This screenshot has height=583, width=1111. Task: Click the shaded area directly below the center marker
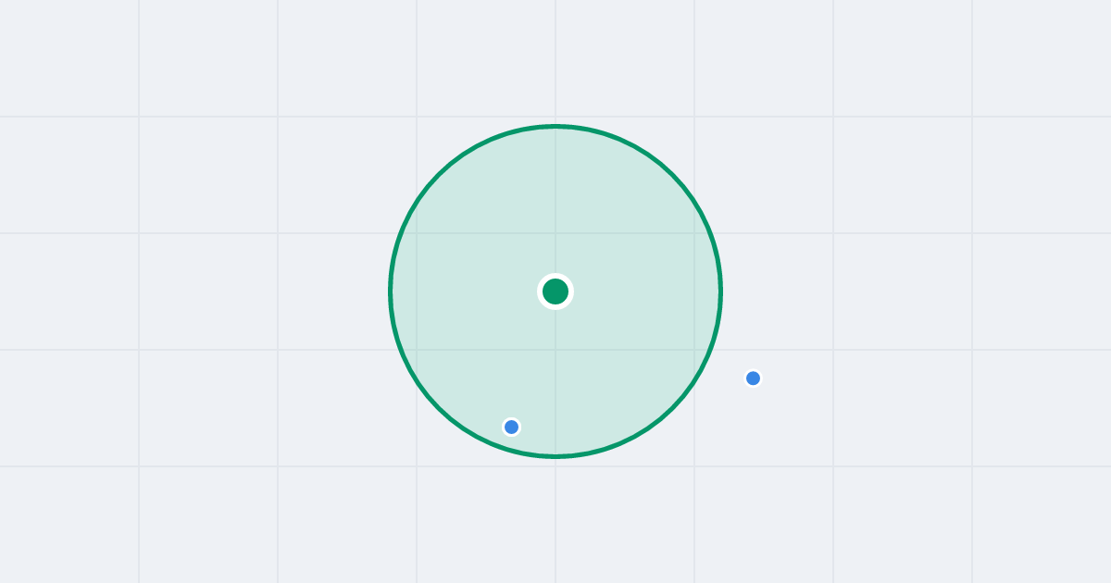point(555,379)
